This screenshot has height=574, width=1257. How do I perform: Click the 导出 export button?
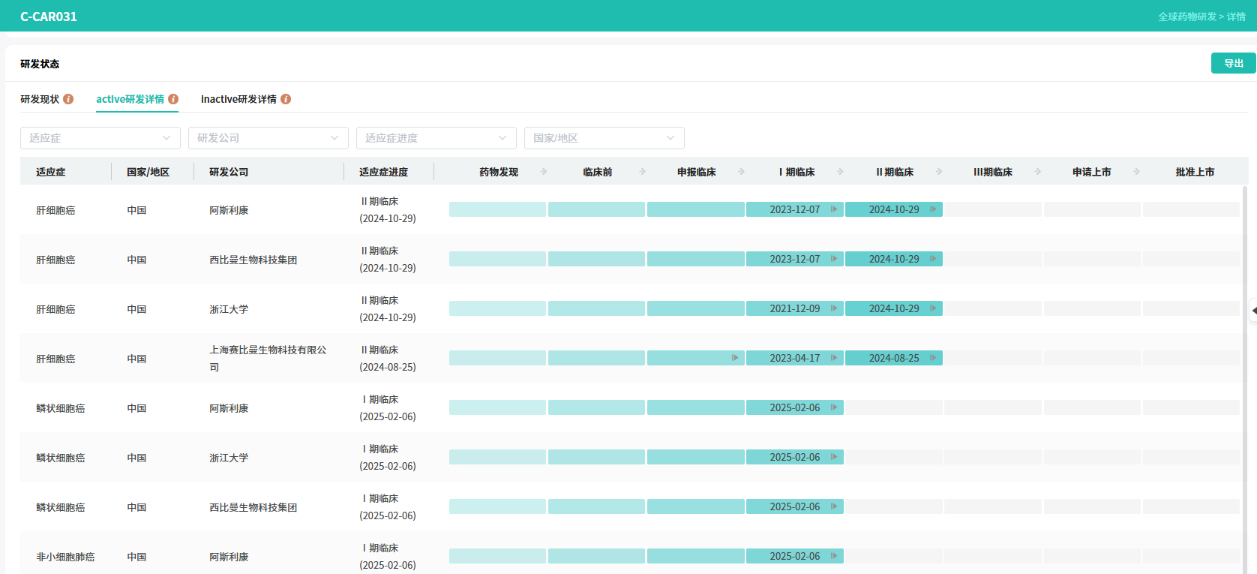coord(1233,64)
